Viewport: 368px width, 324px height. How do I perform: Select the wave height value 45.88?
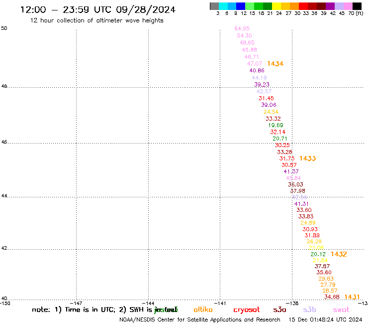pos(249,50)
